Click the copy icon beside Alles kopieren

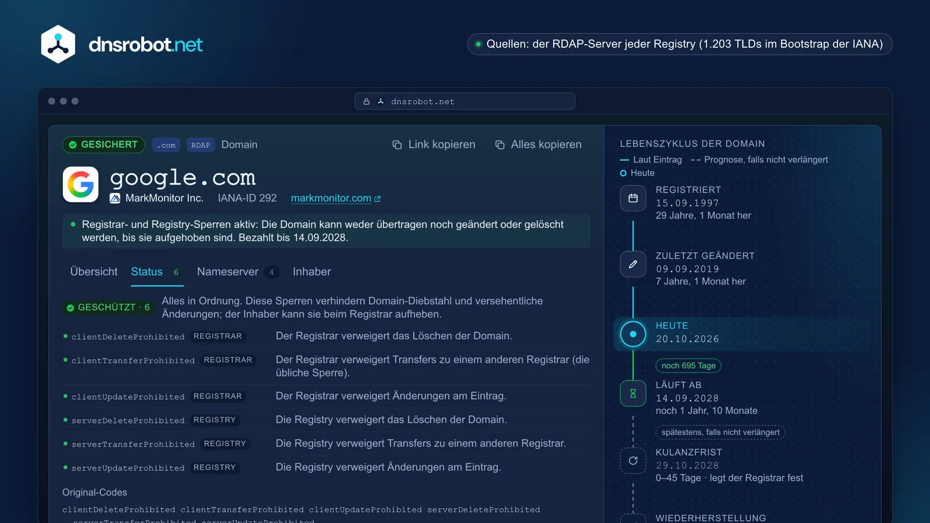coord(500,145)
